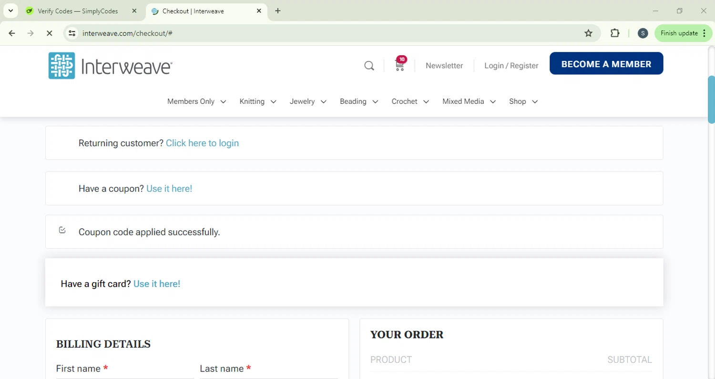Viewport: 715px width, 379px height.
Task: Click gift card 'Use it here!' link
Action: (x=157, y=284)
